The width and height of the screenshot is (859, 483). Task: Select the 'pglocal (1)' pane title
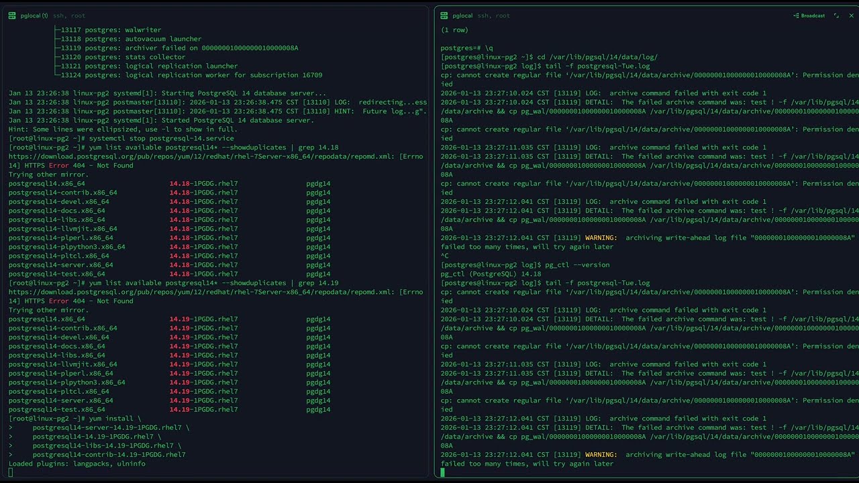(x=34, y=15)
